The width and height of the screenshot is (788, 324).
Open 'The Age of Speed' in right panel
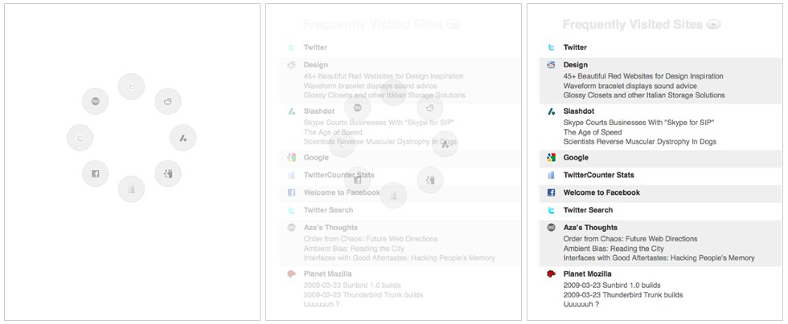click(x=593, y=132)
